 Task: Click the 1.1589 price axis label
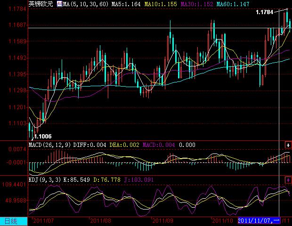(x=17, y=41)
